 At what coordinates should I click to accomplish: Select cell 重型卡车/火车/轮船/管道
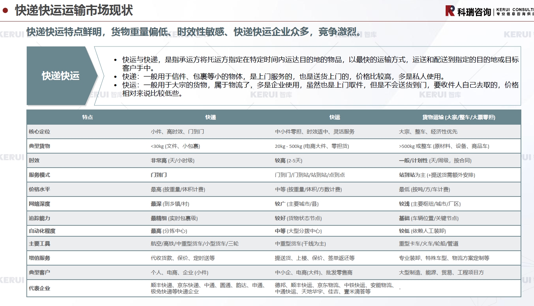pyautogui.click(x=429, y=244)
